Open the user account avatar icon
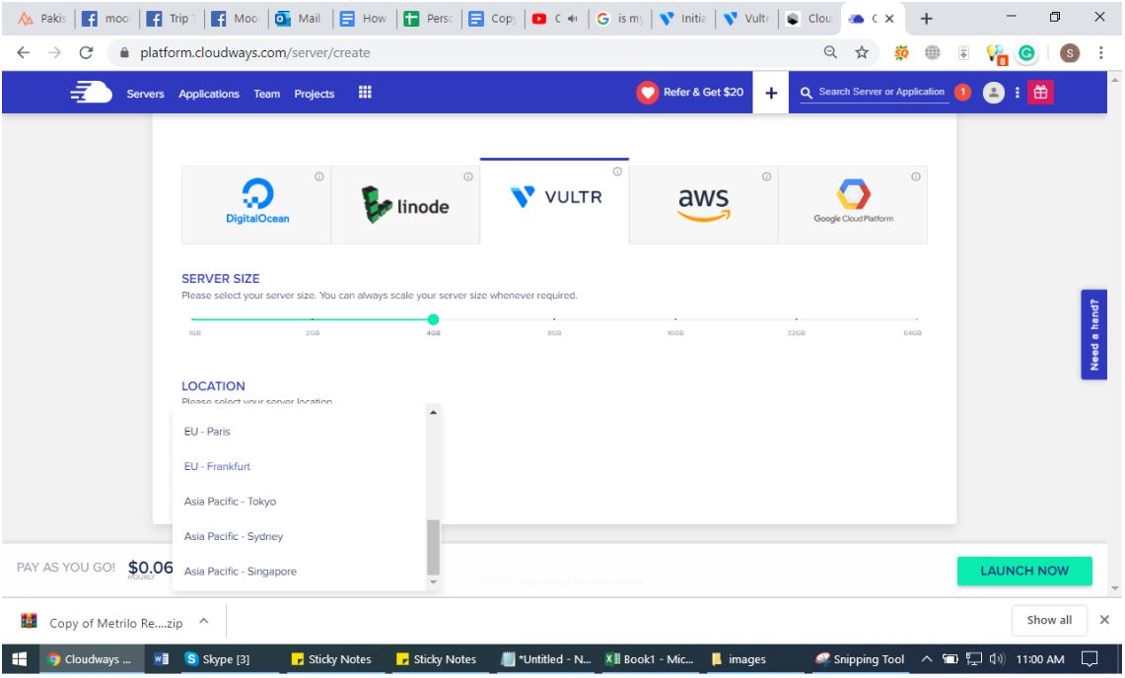Viewport: 1125px width, 678px height. pos(993,93)
